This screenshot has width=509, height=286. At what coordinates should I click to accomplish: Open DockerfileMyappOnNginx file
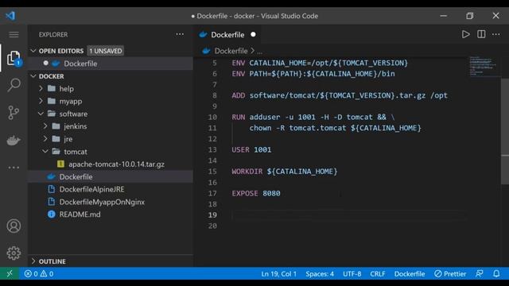tap(111, 202)
